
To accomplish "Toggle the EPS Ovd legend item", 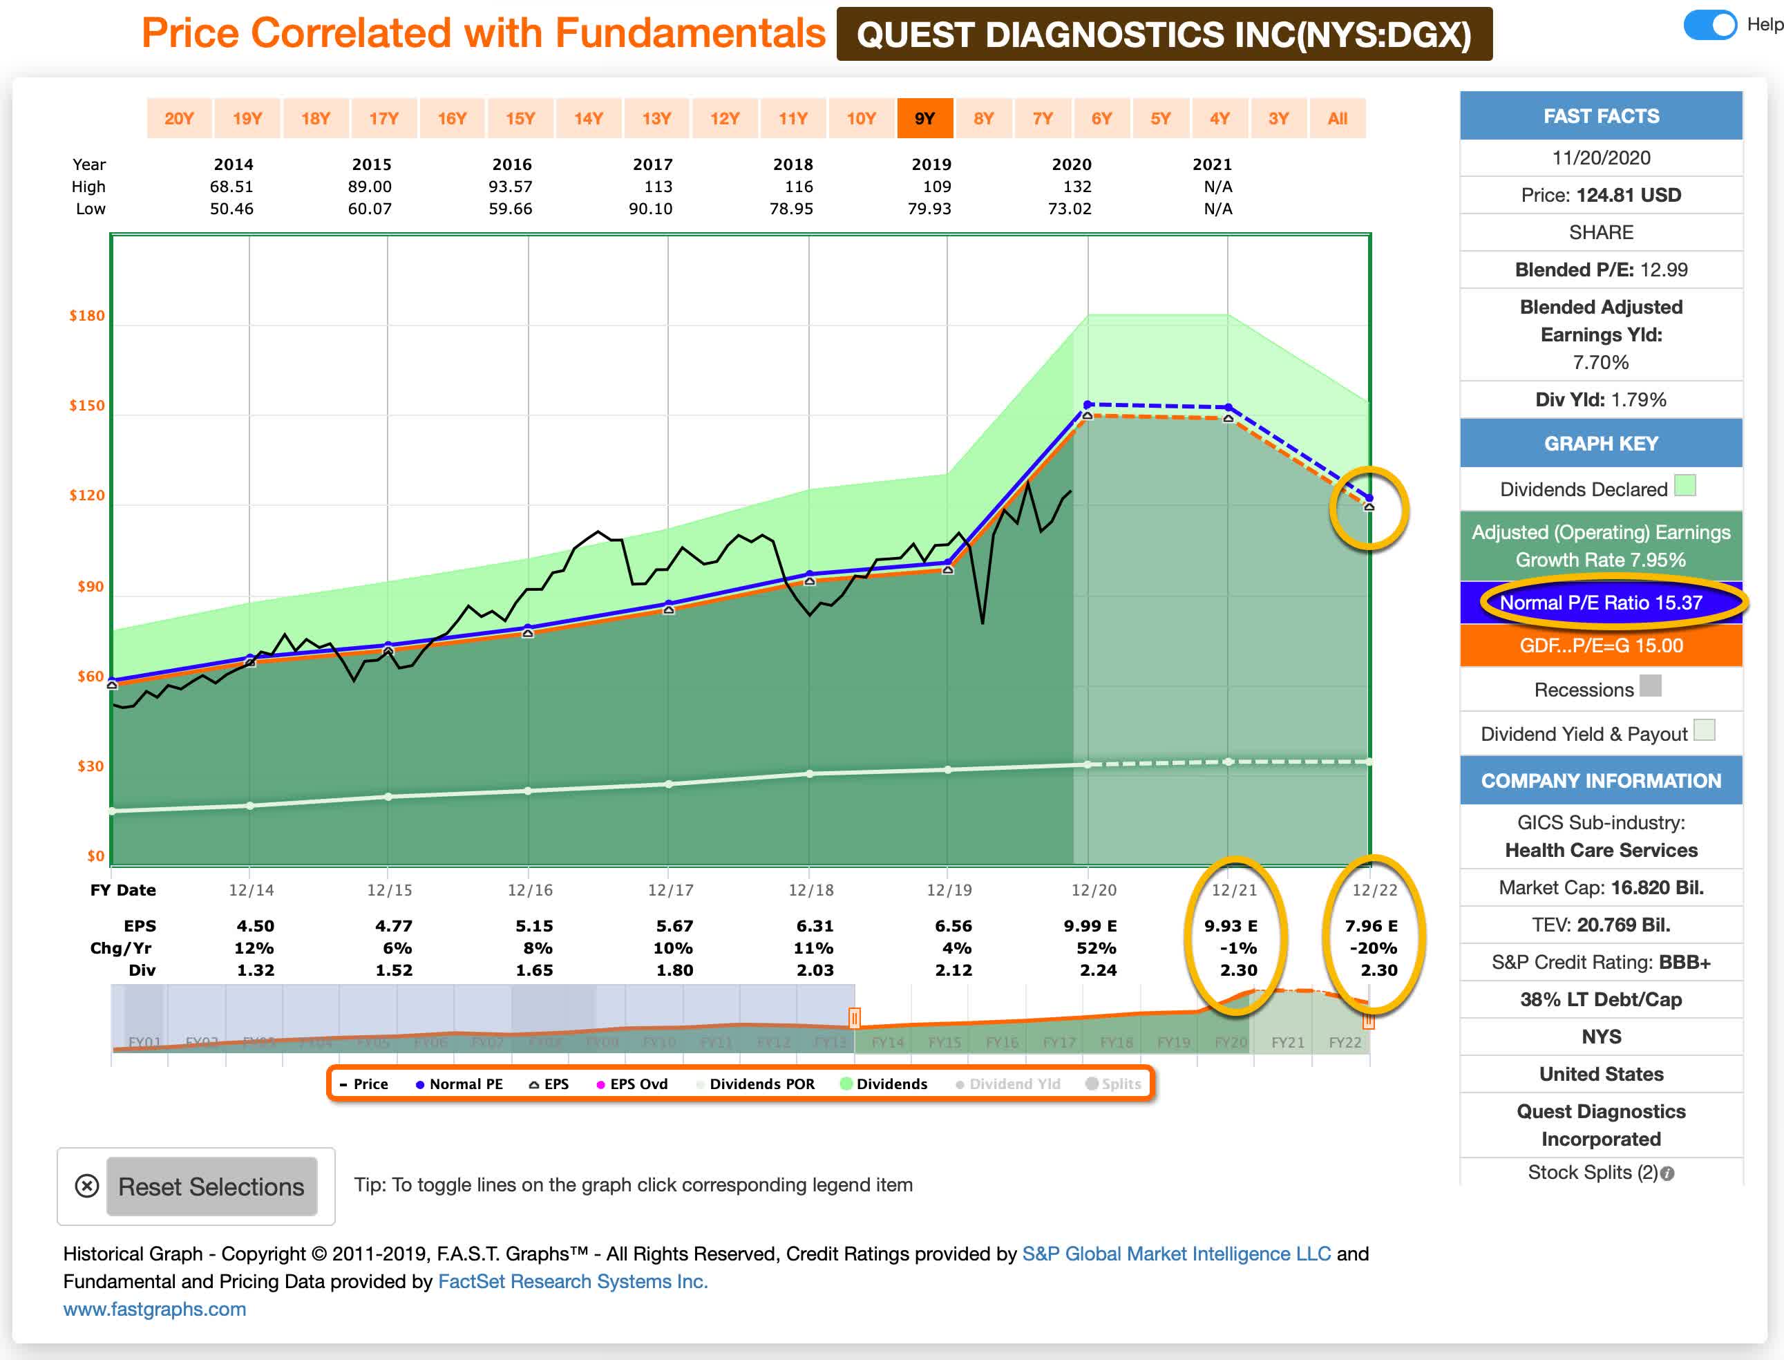I will [632, 1084].
